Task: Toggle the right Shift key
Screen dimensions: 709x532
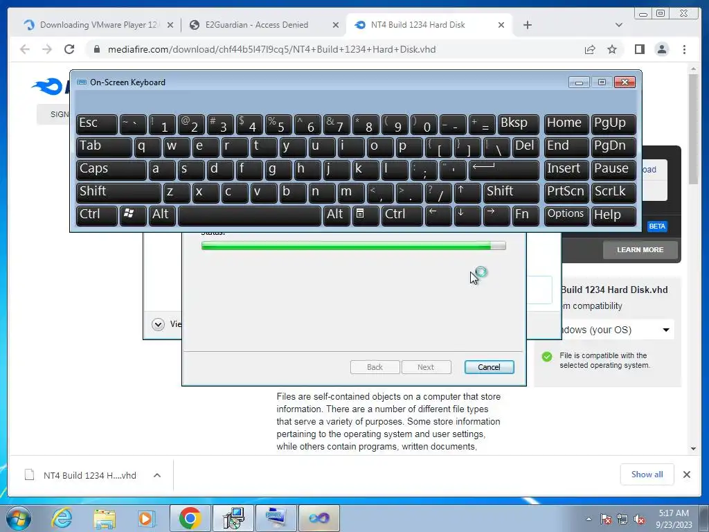Action: tap(511, 193)
